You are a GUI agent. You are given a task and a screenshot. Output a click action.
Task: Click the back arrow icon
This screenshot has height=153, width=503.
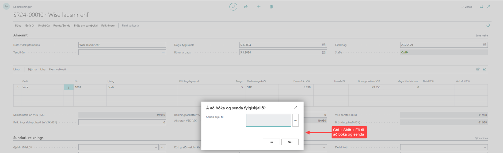coord(6,6)
